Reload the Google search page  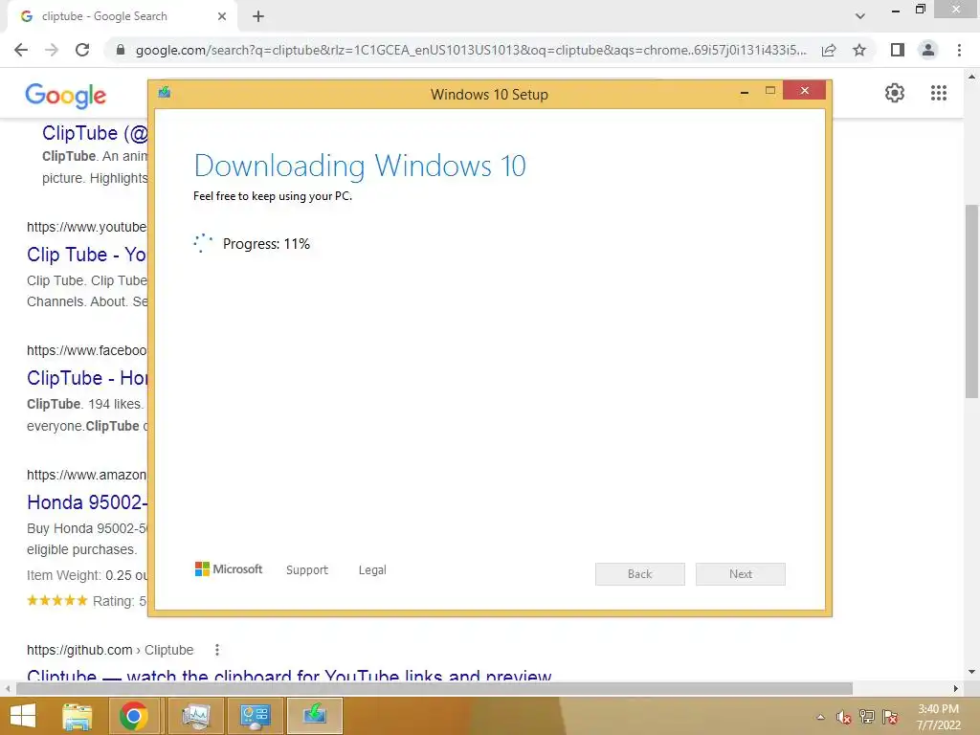coord(82,50)
